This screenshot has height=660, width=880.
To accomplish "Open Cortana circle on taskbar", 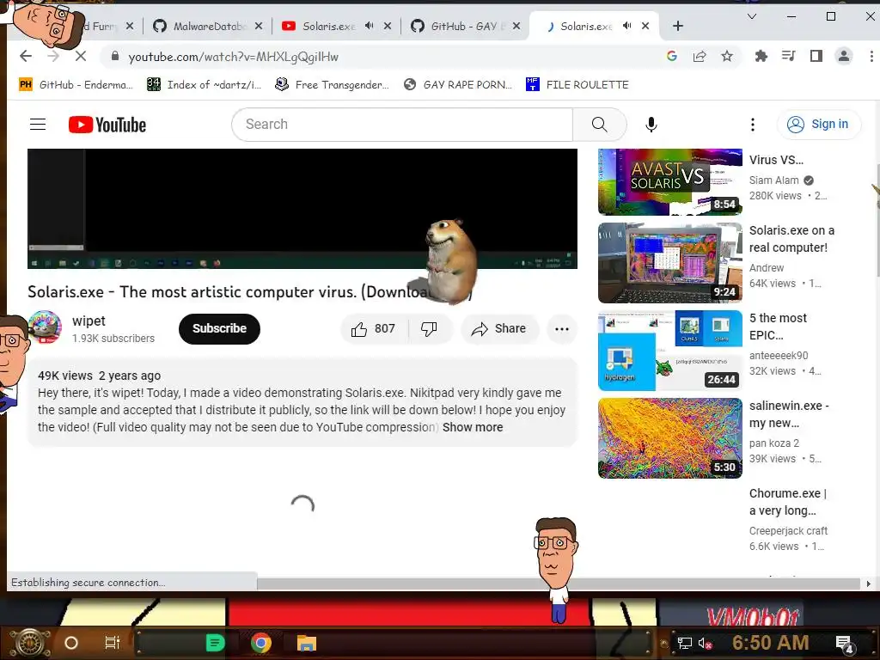I will click(71, 643).
